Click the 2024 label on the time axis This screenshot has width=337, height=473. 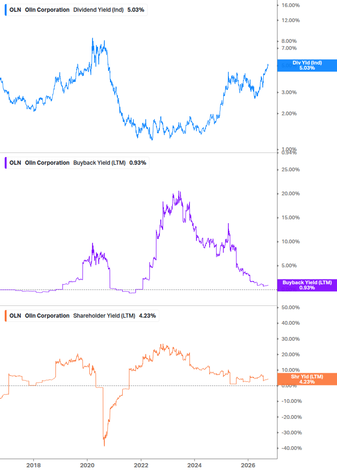[x=194, y=465]
